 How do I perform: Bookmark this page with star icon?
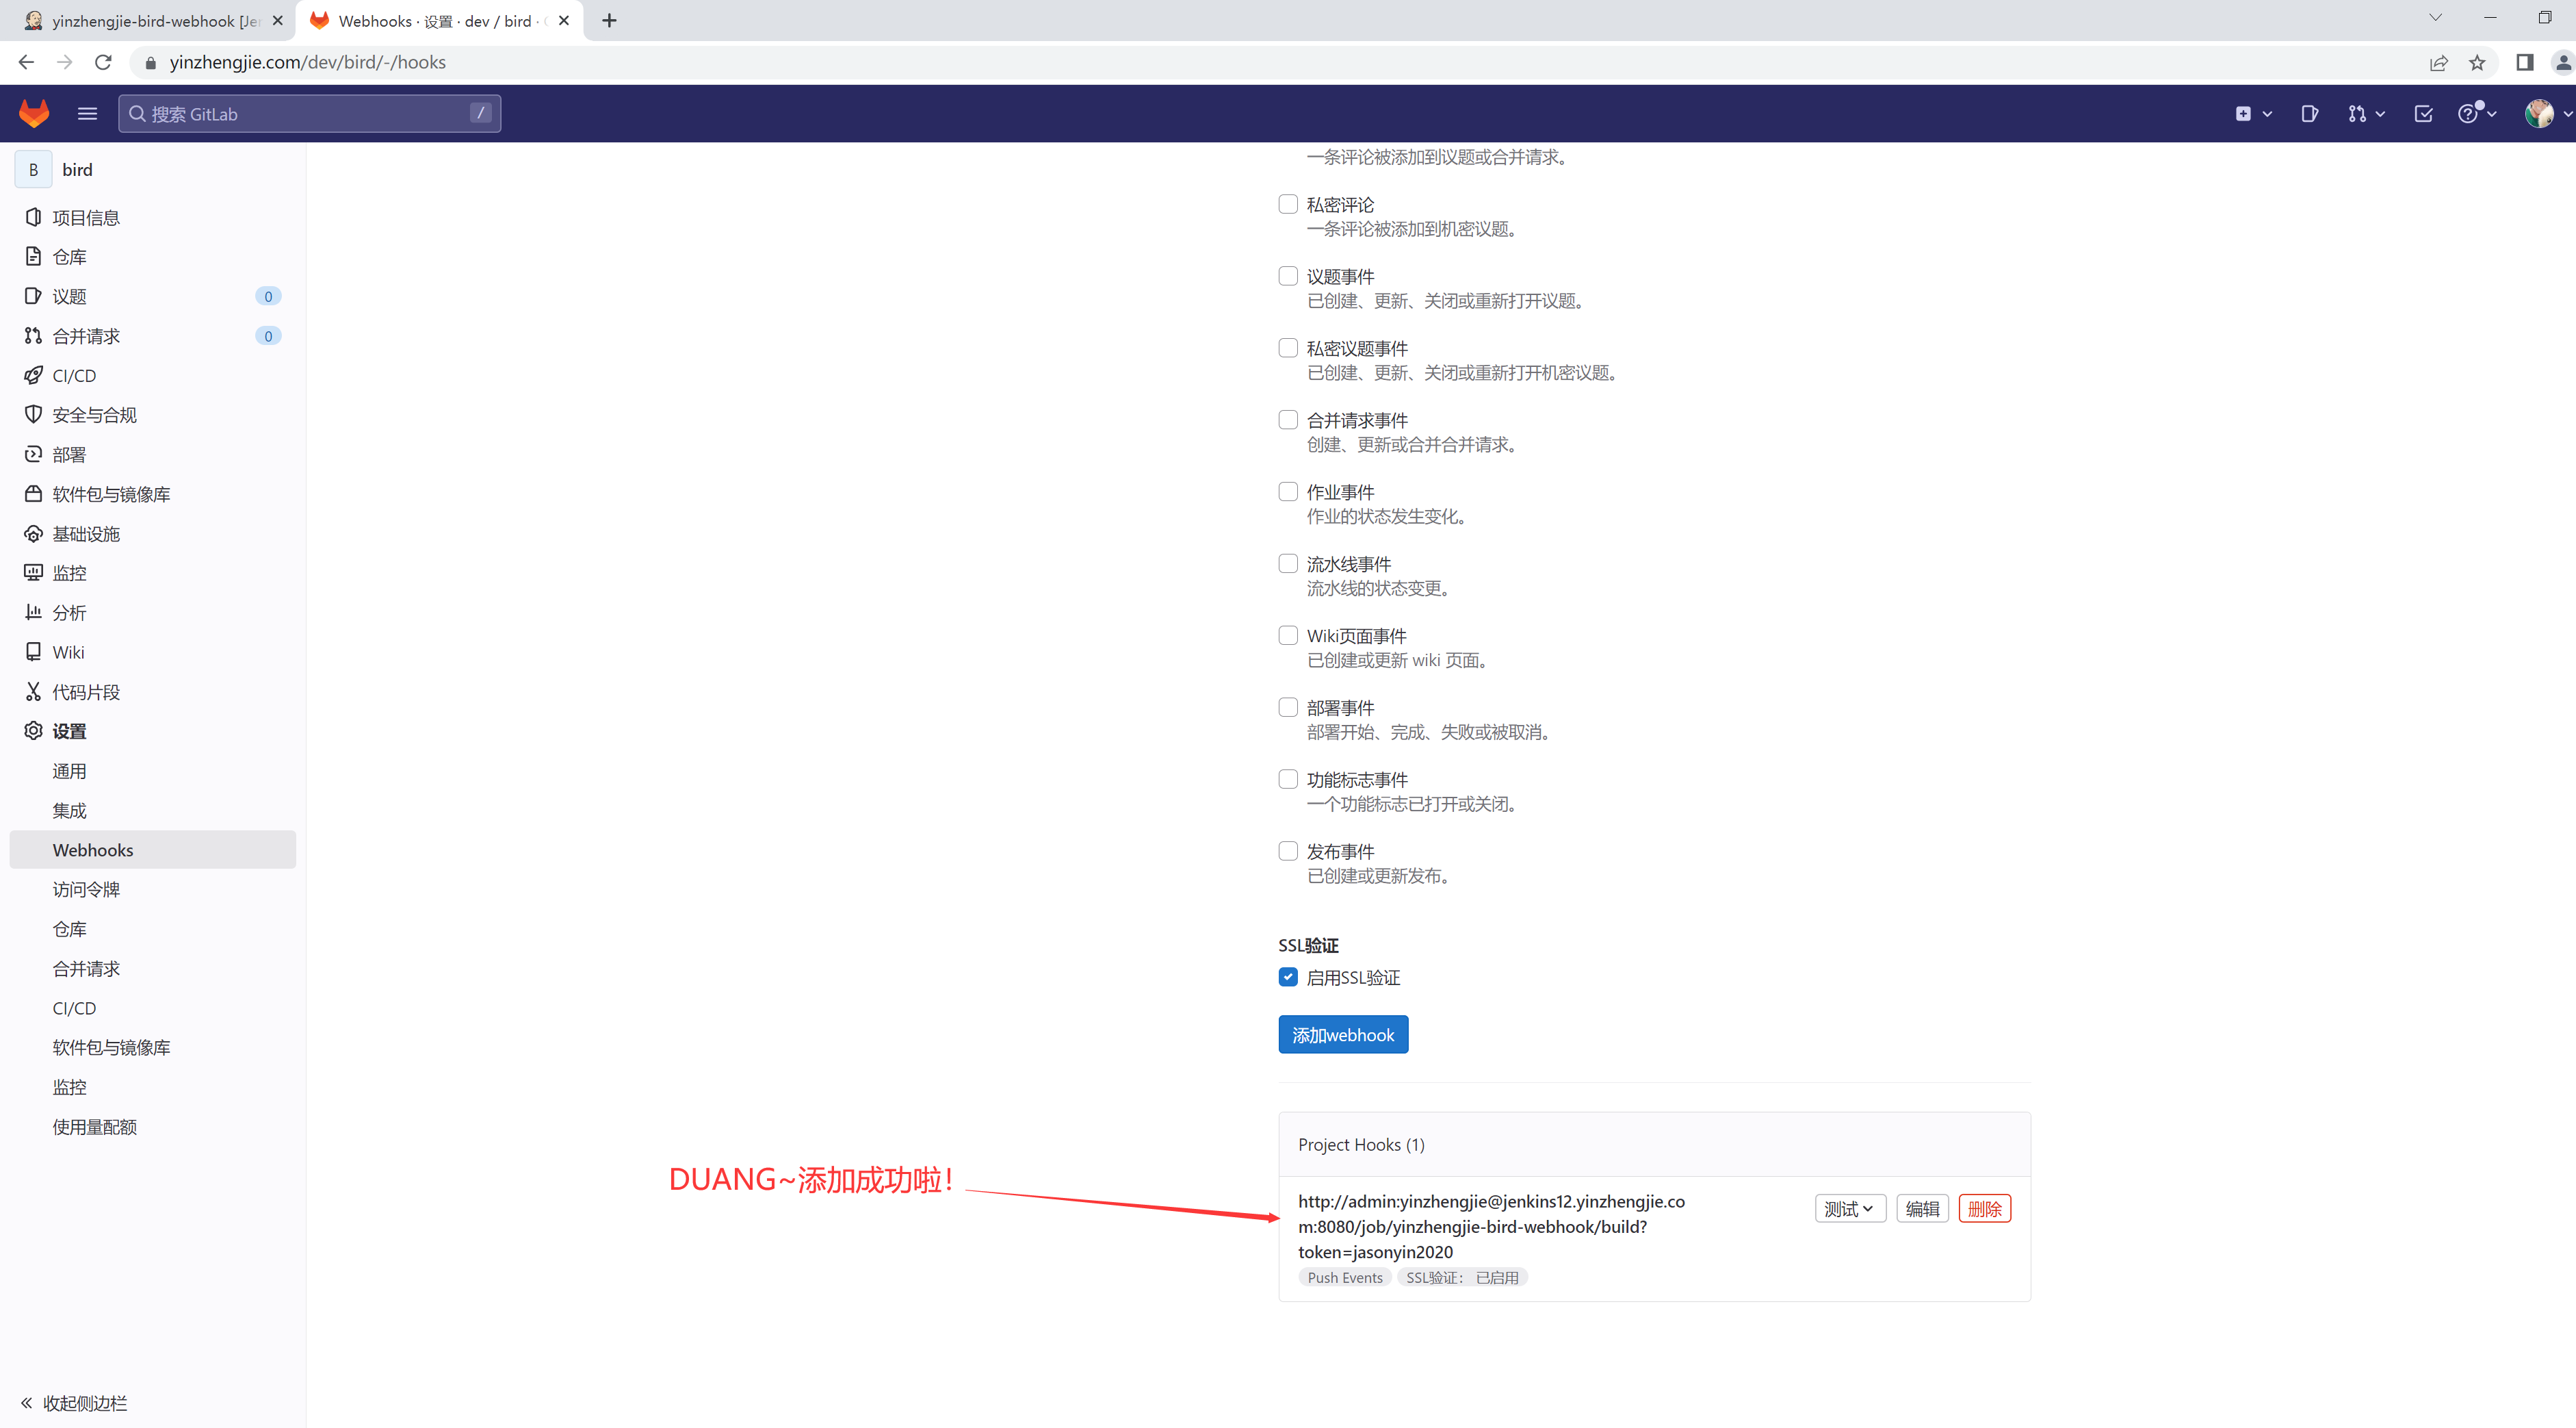click(x=2477, y=62)
